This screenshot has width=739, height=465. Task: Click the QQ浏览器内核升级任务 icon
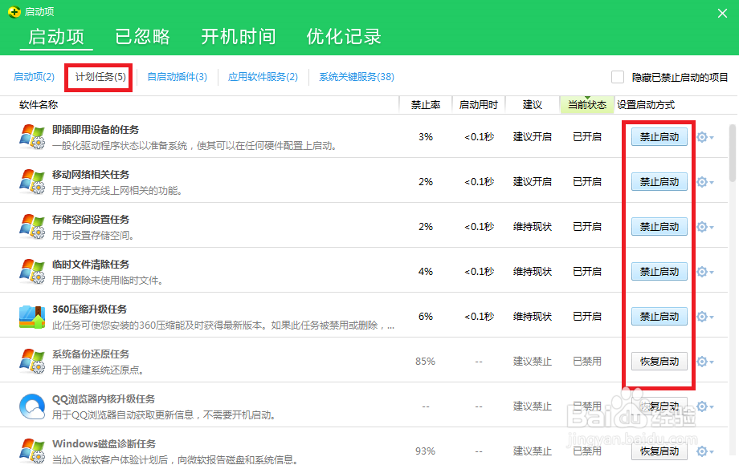point(33,406)
